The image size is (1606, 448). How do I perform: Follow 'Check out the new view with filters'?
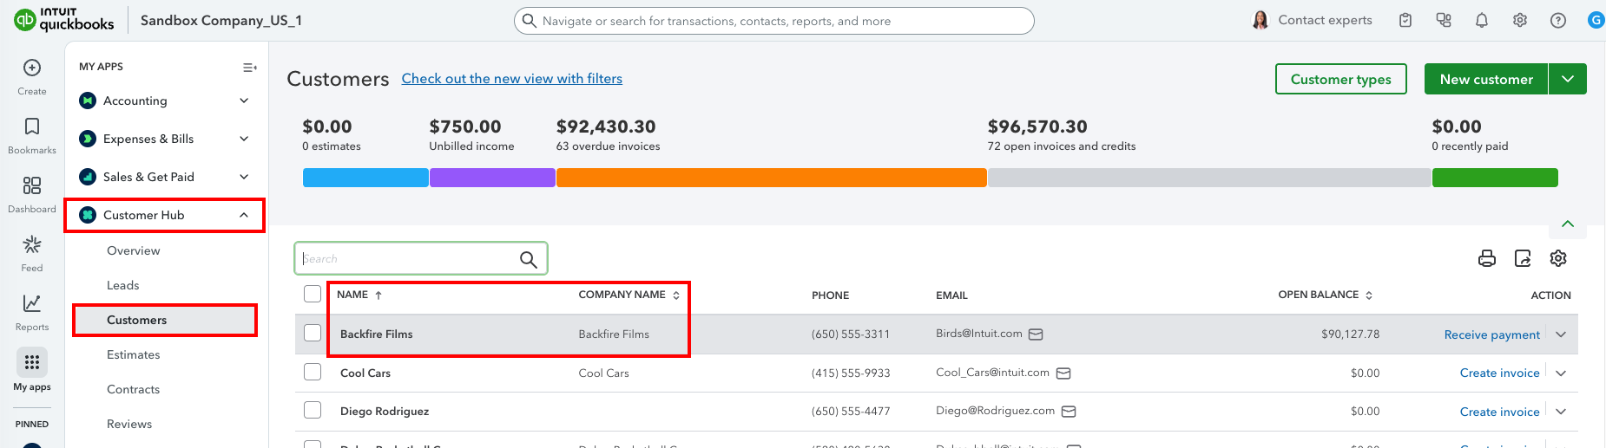click(512, 78)
